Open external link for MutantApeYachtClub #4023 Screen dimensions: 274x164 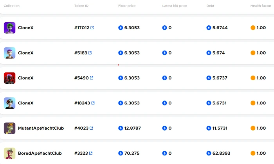click(91, 128)
